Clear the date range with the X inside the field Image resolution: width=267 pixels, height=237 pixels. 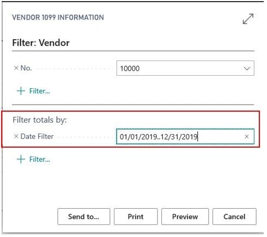coord(246,137)
